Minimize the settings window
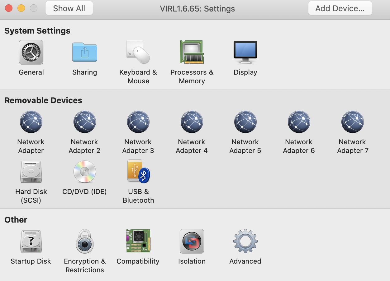 pos(21,8)
